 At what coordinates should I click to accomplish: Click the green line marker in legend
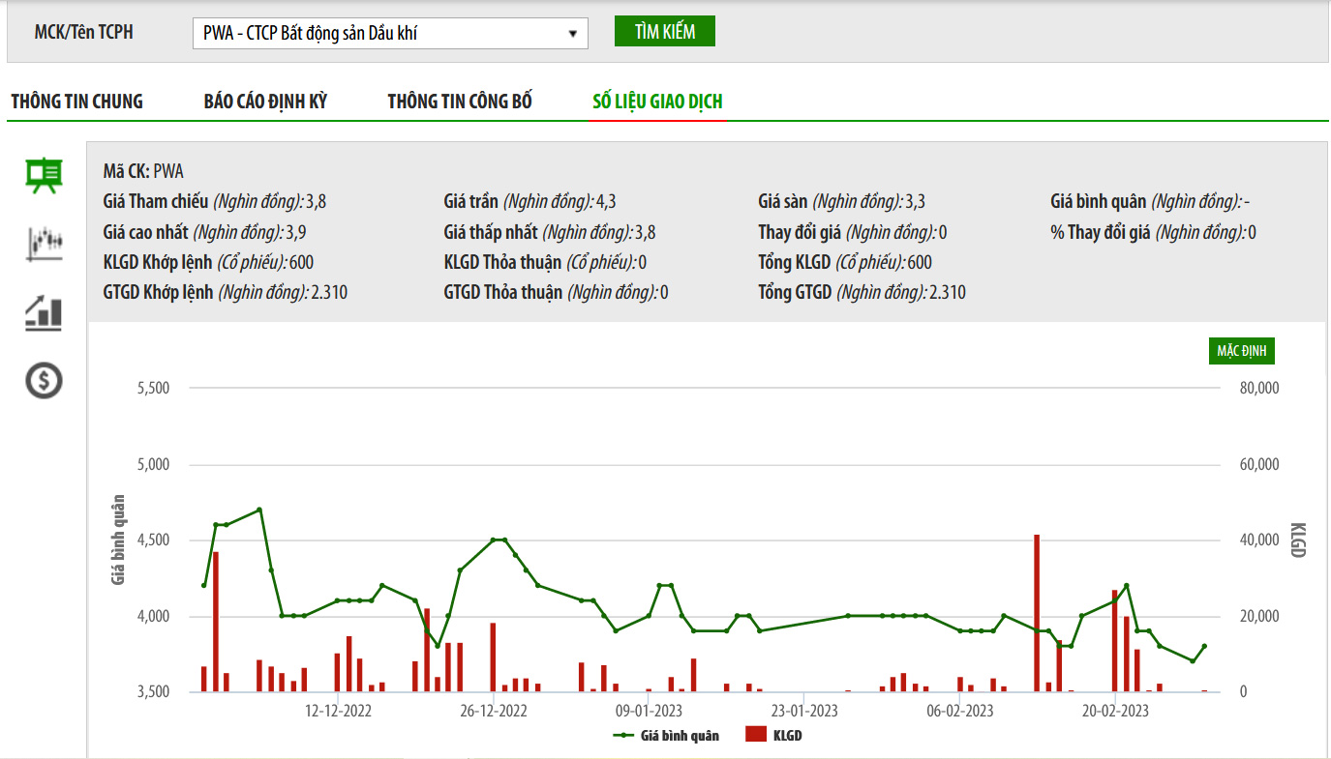(623, 736)
